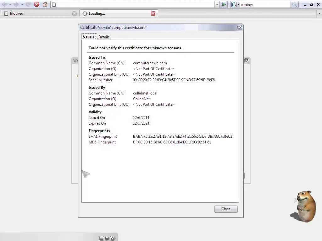Click the Expires On date 12/5/2024
Viewport: 322px width, 241px height.
[x=141, y=123]
